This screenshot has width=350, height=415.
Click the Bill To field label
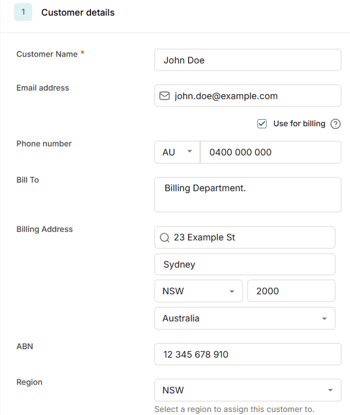(27, 180)
